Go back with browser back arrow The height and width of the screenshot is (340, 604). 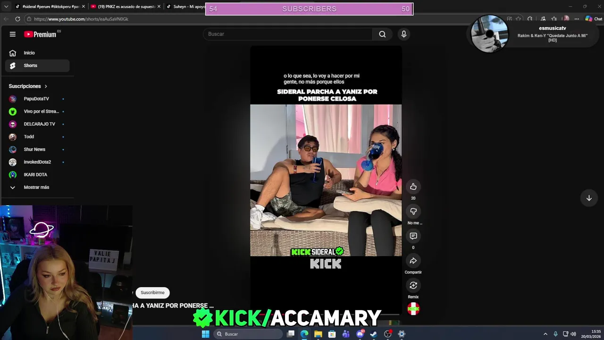(x=6, y=19)
